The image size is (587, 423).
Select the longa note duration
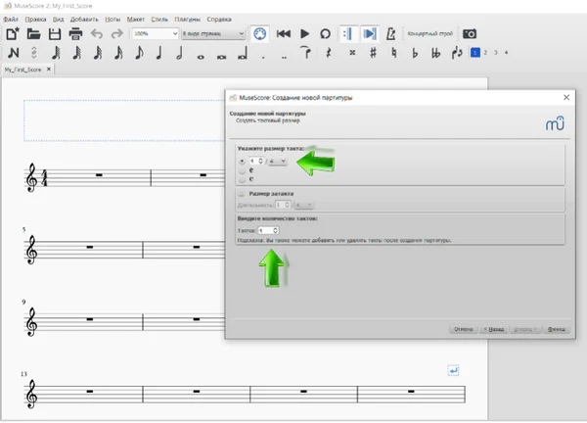pos(243,53)
